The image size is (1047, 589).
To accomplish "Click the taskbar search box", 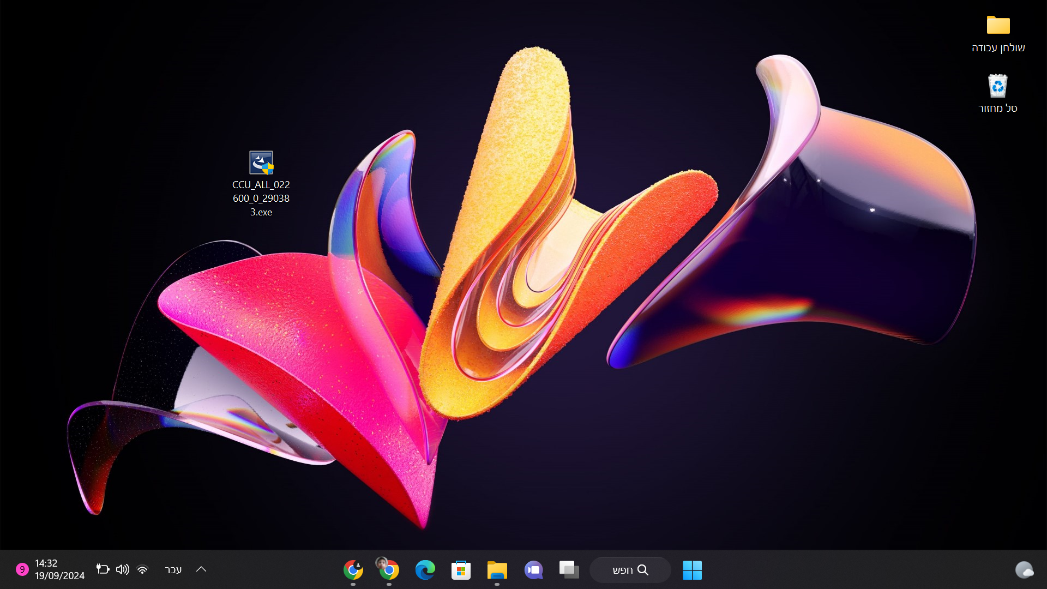I will coord(630,570).
